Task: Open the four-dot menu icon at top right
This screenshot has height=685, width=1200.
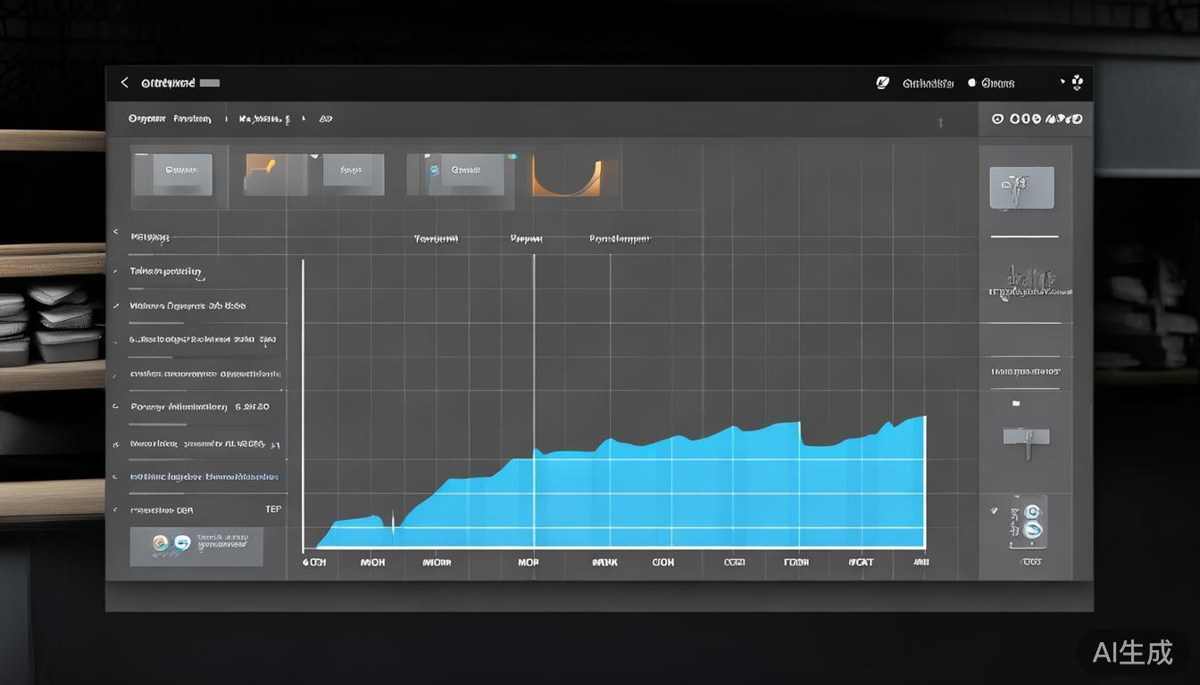Action: click(1077, 83)
